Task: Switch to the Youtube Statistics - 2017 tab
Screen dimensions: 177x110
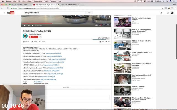Action: coord(20,5)
